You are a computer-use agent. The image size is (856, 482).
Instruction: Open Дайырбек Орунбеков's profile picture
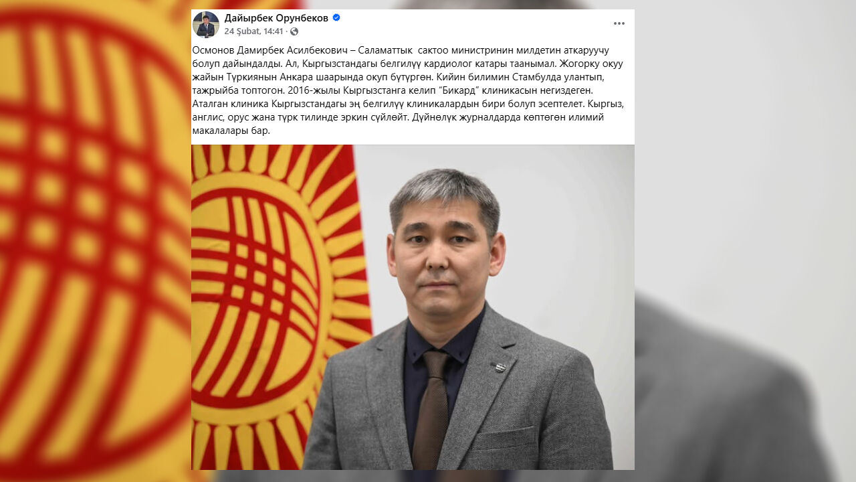206,25
